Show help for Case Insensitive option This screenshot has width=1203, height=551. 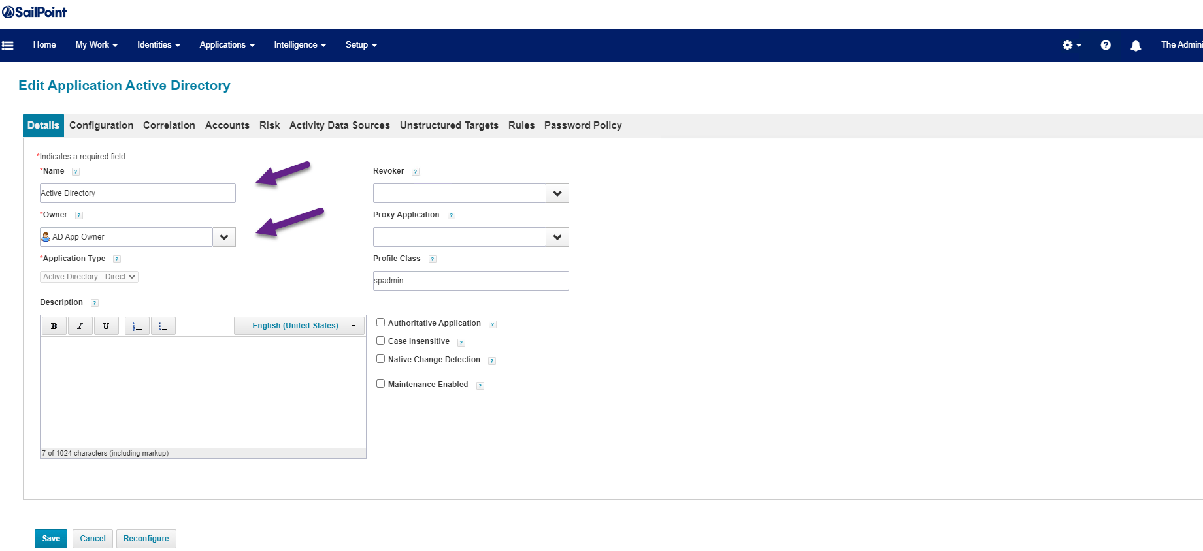coord(461,343)
